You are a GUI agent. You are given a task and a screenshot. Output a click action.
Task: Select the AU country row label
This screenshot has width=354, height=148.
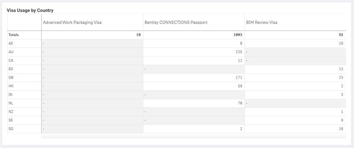(x=11, y=52)
